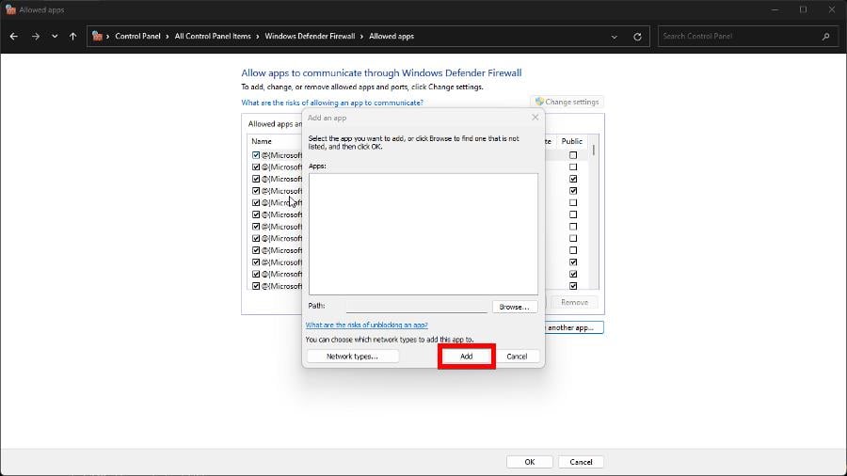This screenshot has height=476, width=847.
Task: Open the All Control Panel Items breadcrumb
Action: (213, 36)
